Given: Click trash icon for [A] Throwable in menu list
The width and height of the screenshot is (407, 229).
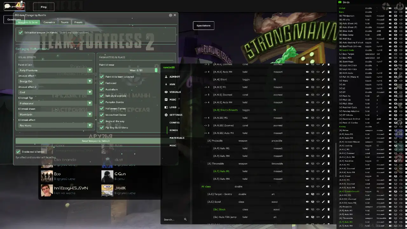Looking at the screenshot, I should (x=328, y=163).
